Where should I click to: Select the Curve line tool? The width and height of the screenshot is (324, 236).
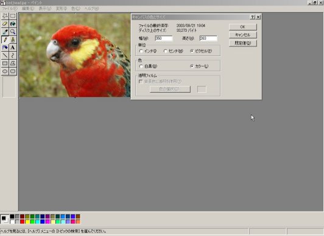pos(13,55)
